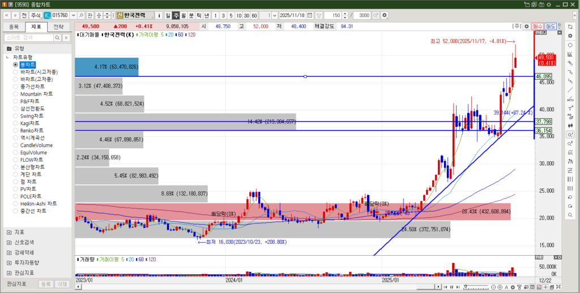Select the 바차트(시고저종) chart type
Image resolution: width=580 pixels, height=293 pixels.
tap(39, 72)
